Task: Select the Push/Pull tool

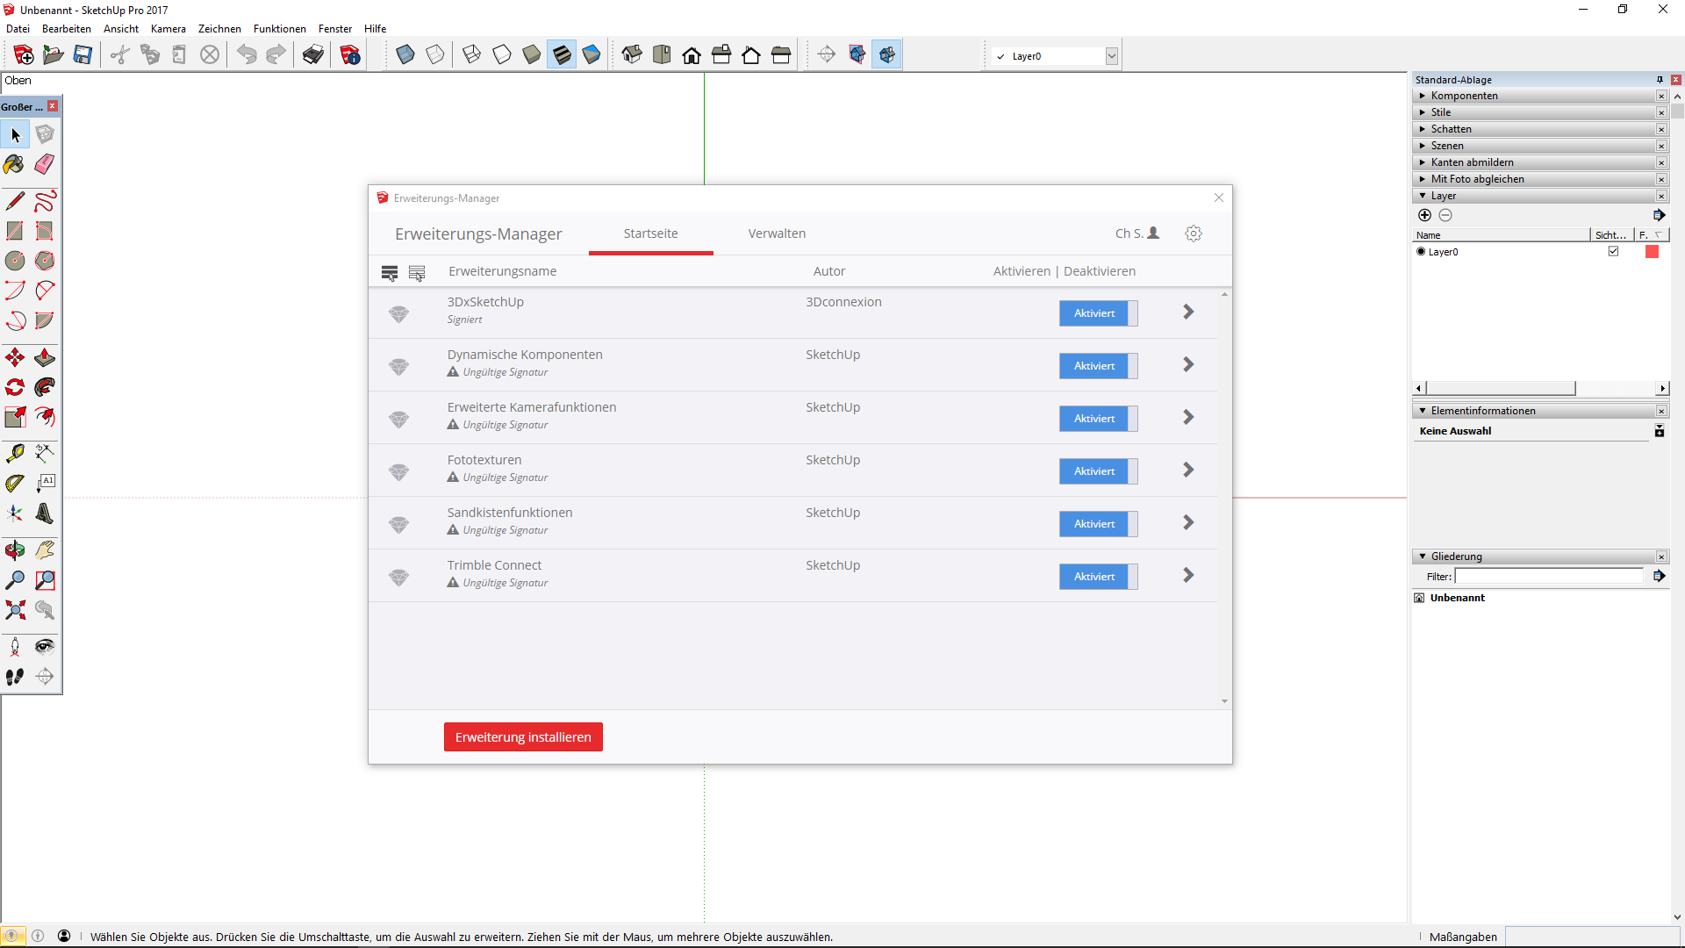Action: (45, 357)
